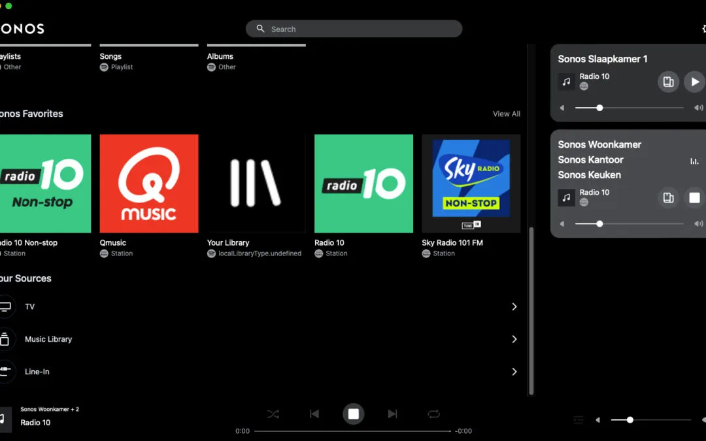Click "Radio 10" in Slaapkamer 1 card

[594, 76]
